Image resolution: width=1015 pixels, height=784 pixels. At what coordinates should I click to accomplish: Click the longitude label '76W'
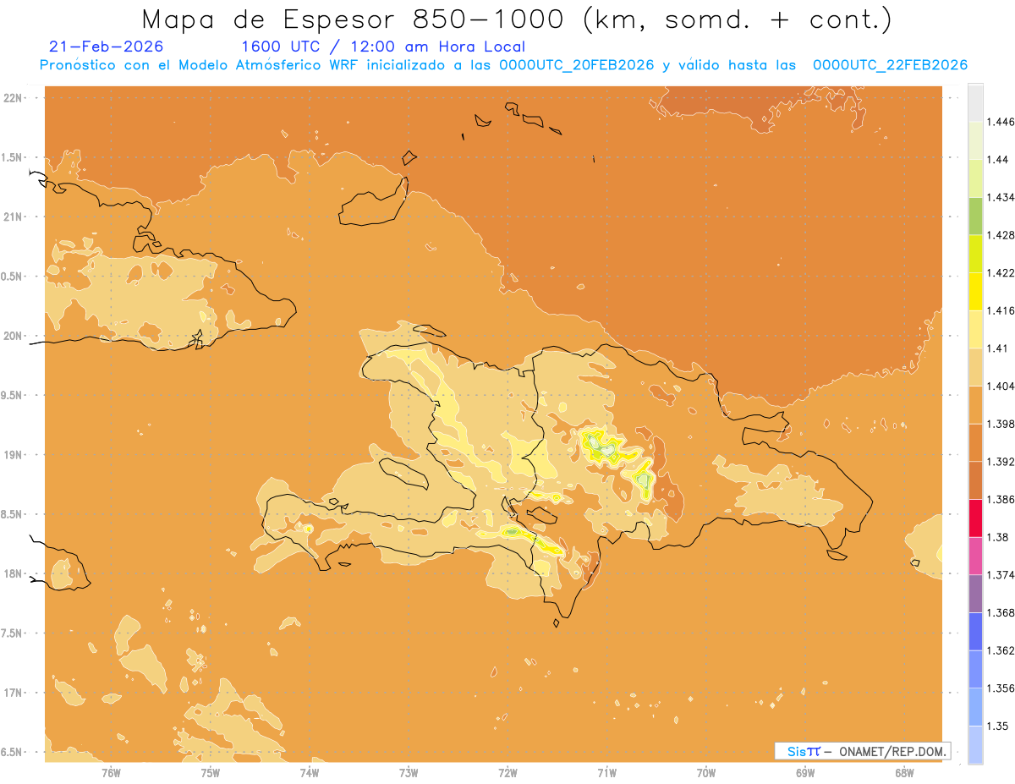pyautogui.click(x=112, y=772)
